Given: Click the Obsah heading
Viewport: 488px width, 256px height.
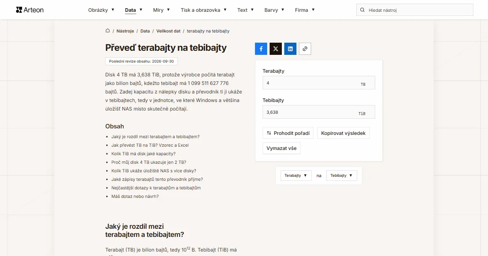Looking at the screenshot, I should [115, 126].
